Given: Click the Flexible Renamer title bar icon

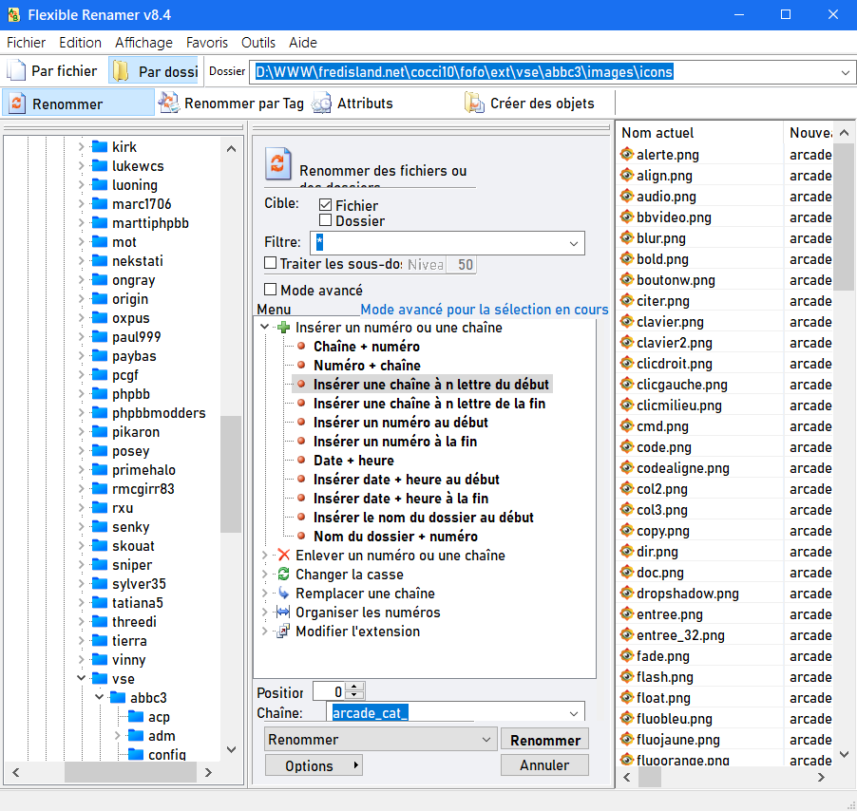Looking at the screenshot, I should tap(13, 15).
